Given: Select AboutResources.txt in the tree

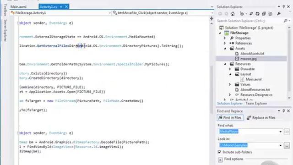Looking at the screenshot, I should coord(255,90).
